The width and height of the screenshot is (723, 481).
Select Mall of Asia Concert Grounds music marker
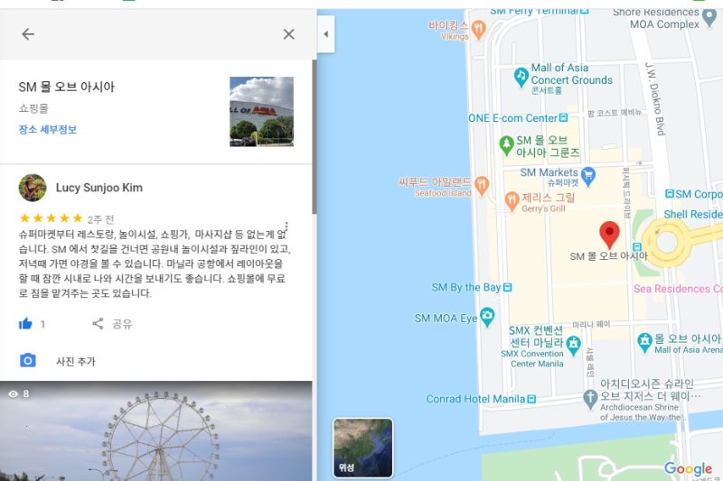pos(521,78)
